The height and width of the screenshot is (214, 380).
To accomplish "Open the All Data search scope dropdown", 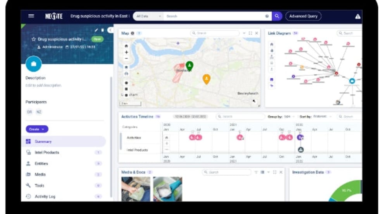I will pos(149,16).
